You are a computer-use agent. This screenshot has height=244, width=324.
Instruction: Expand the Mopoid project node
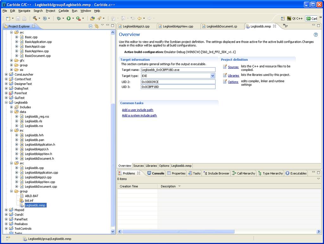[x=6, y=210]
